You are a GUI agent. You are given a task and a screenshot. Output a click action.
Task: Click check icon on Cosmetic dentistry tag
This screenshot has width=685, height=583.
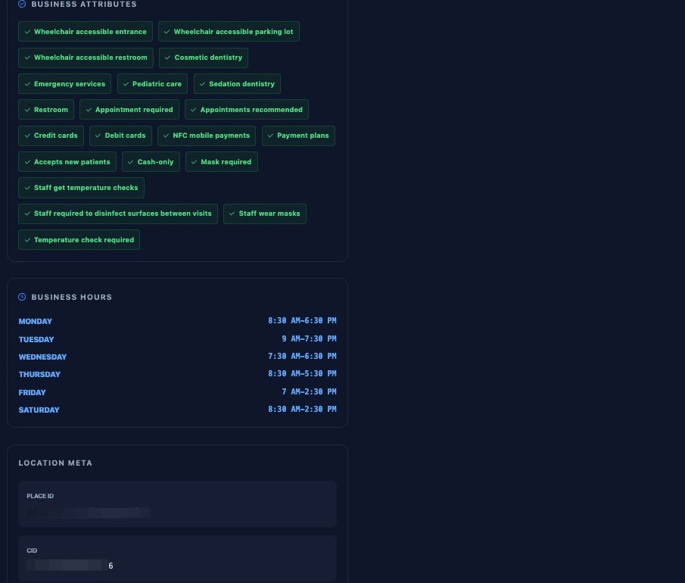168,58
